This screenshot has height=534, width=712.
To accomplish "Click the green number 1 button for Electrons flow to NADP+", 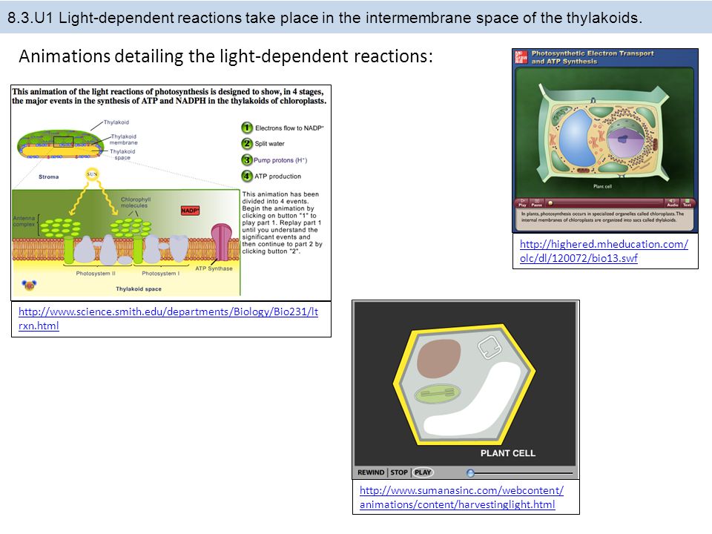I will [x=246, y=128].
